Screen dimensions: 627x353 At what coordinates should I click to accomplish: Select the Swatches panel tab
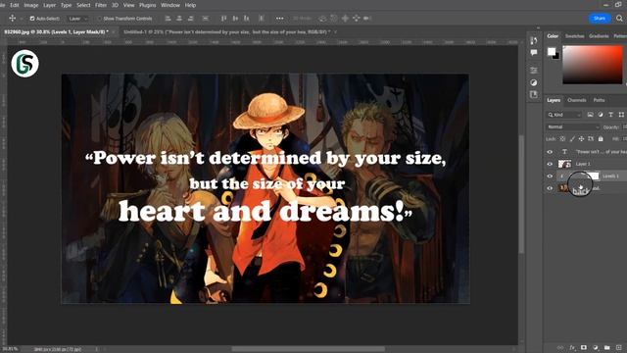(x=575, y=36)
